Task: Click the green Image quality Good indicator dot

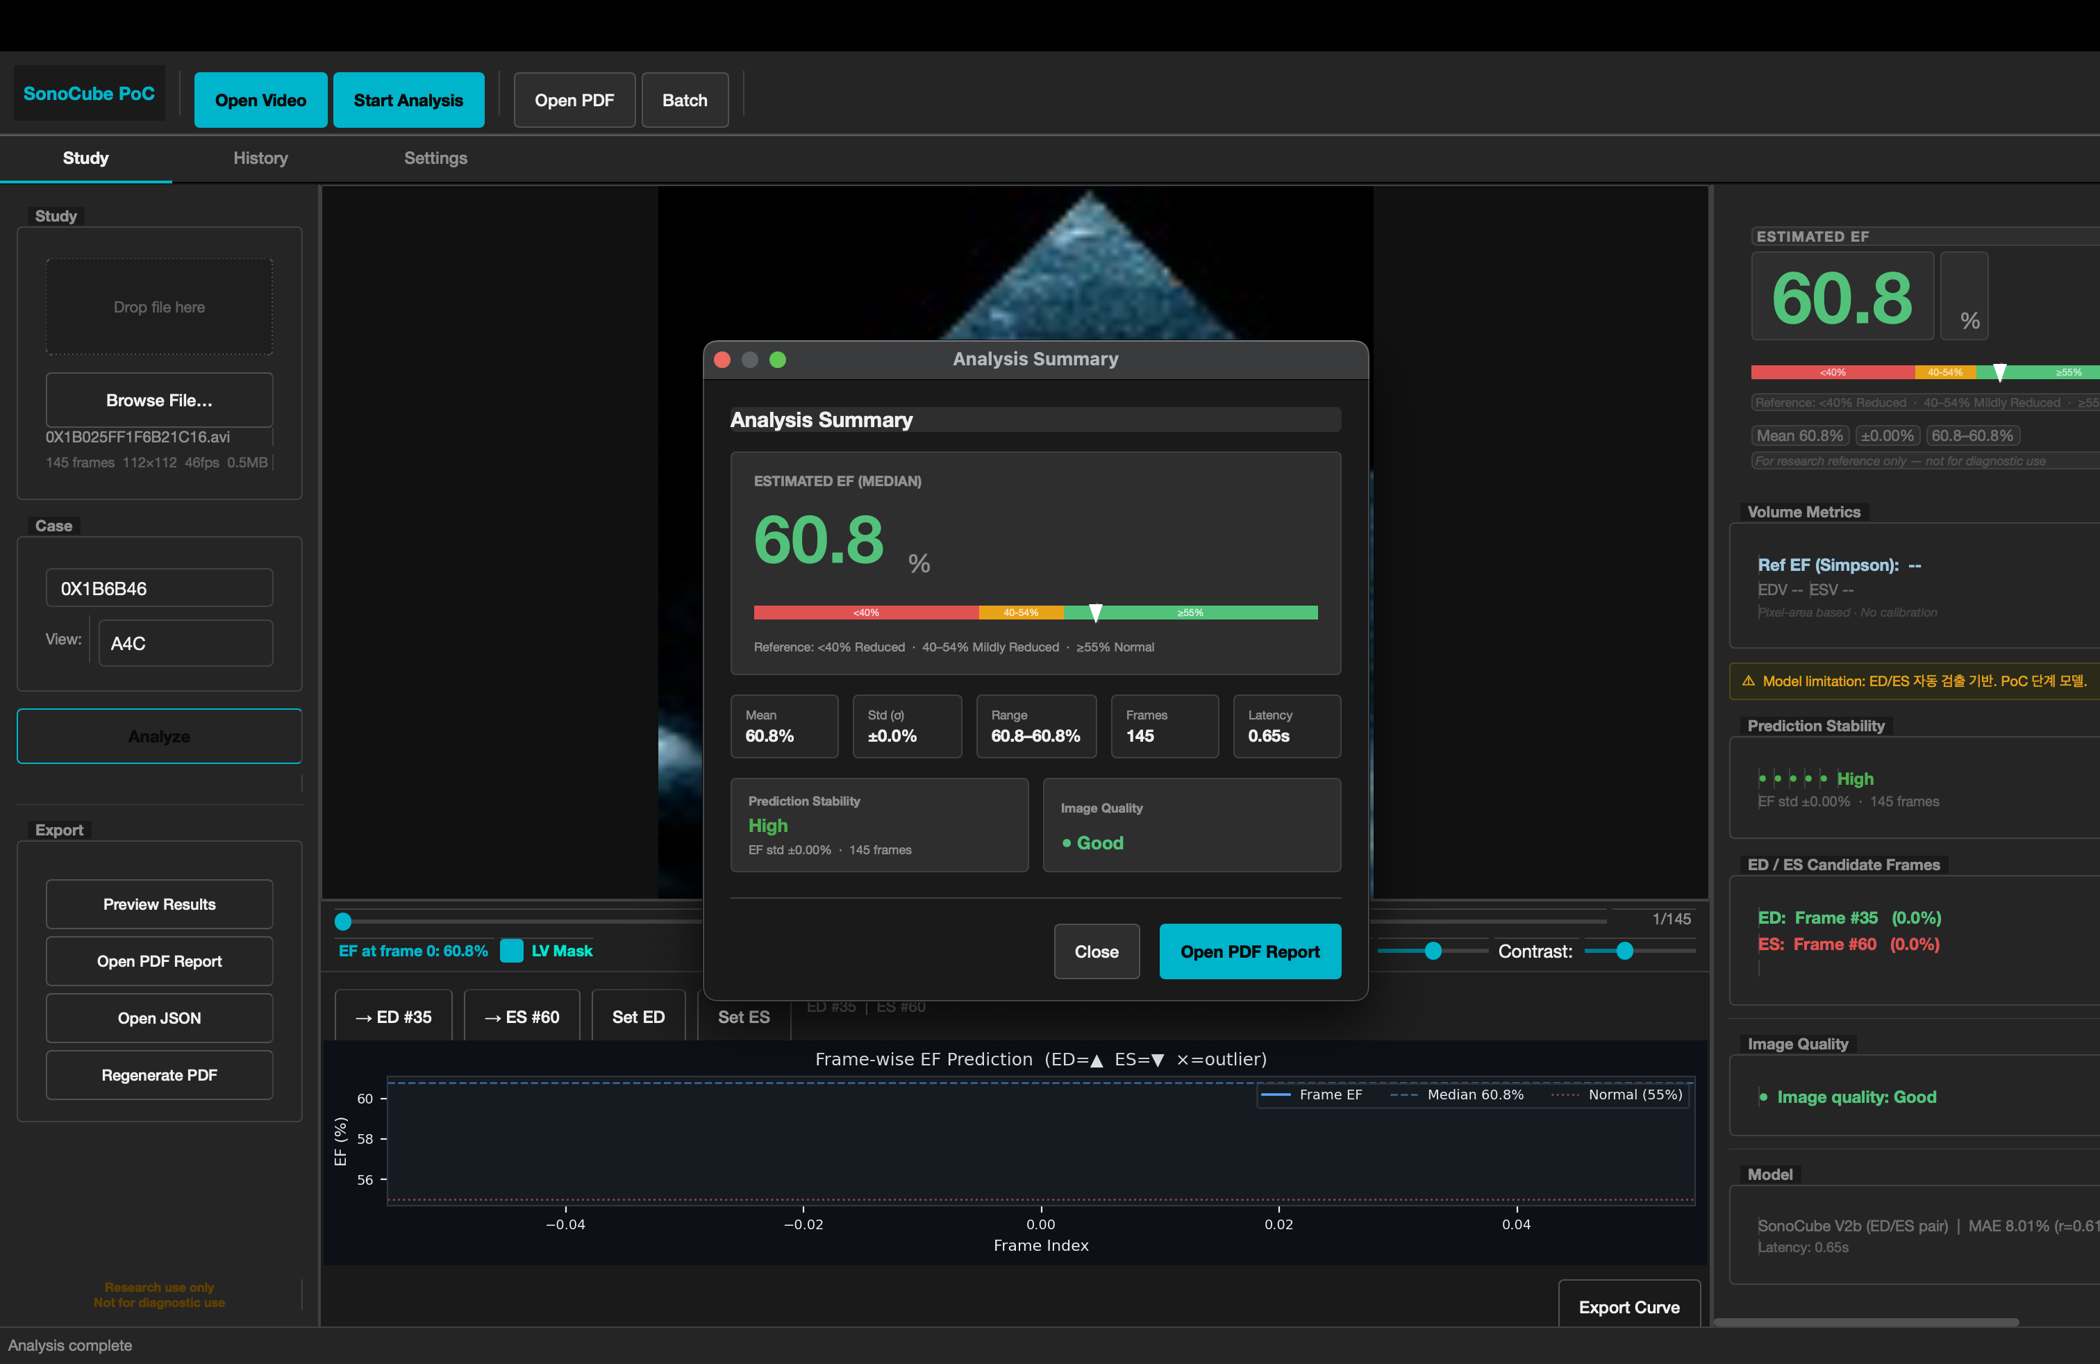Action: coord(1763,1097)
